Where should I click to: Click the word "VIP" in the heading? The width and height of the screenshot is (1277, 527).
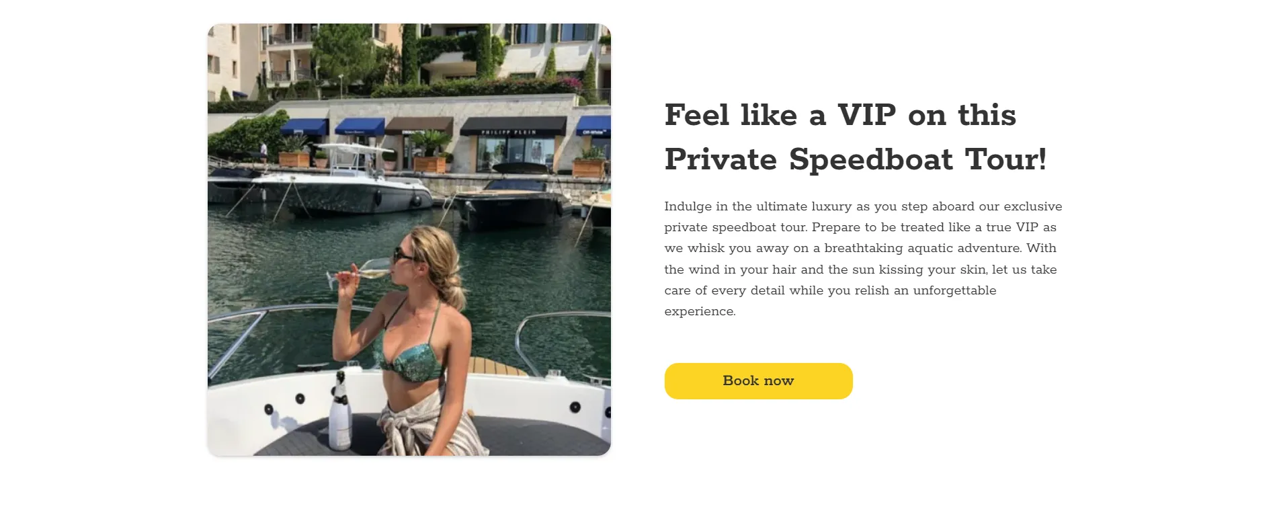pos(867,115)
